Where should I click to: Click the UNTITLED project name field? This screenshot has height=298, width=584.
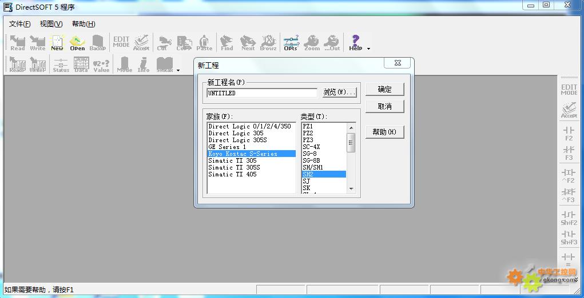tap(262, 93)
